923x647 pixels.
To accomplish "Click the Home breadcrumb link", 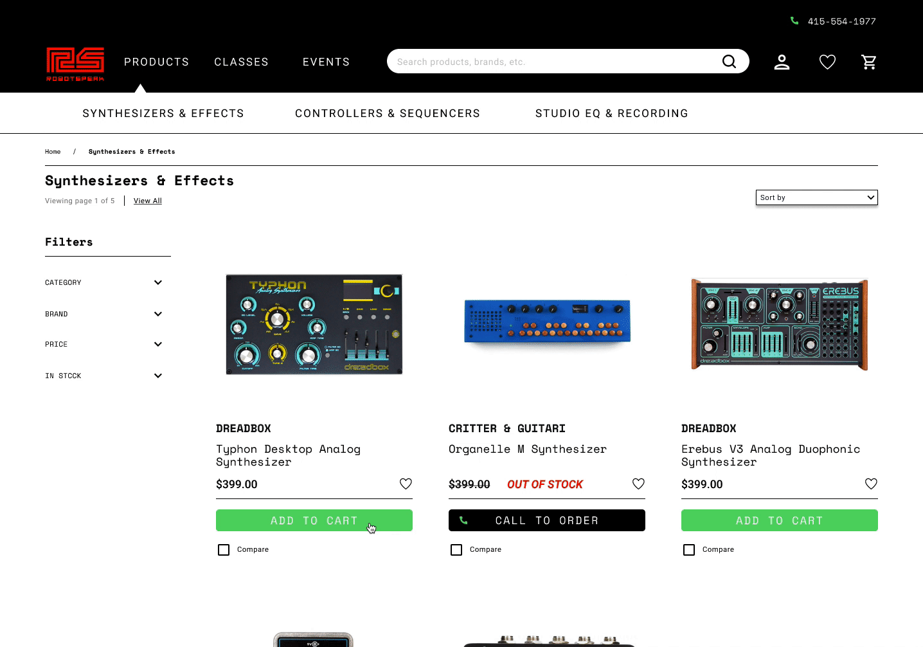I will [x=53, y=152].
